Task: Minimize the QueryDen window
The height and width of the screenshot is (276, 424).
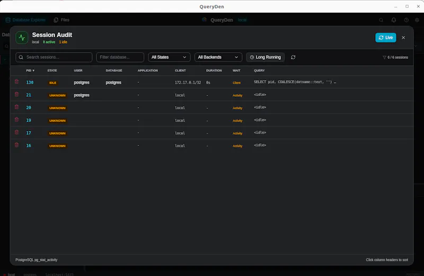Action: [395, 6]
